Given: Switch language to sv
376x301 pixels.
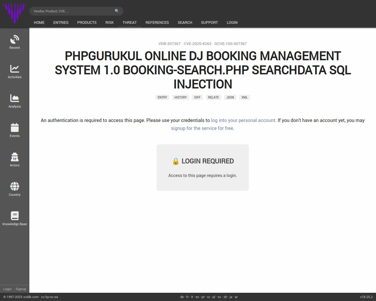Looking at the screenshot, I should 219,297.
